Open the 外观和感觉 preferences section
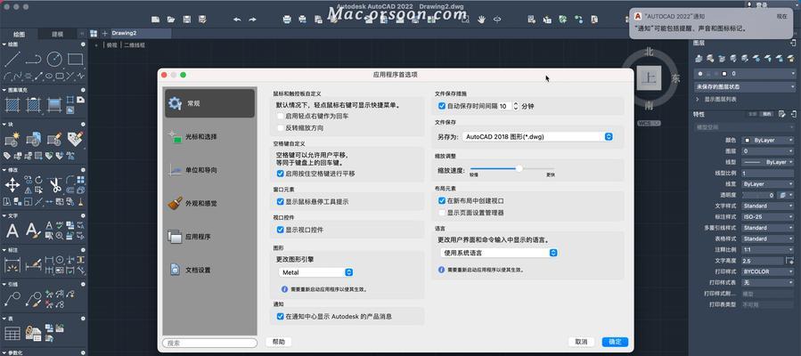This screenshot has width=801, height=356. [209, 203]
